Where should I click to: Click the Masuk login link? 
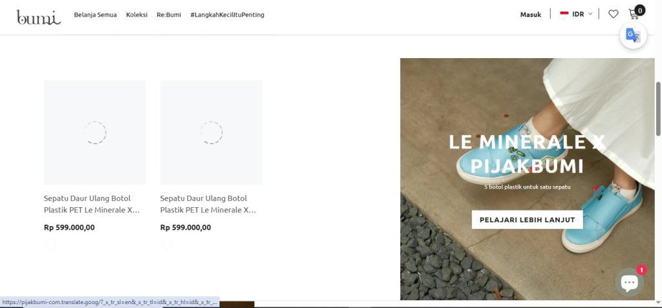coord(531,15)
